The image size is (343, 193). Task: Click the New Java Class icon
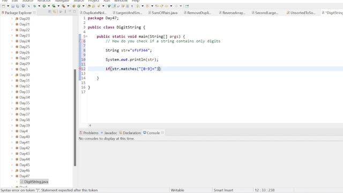tap(79, 6)
